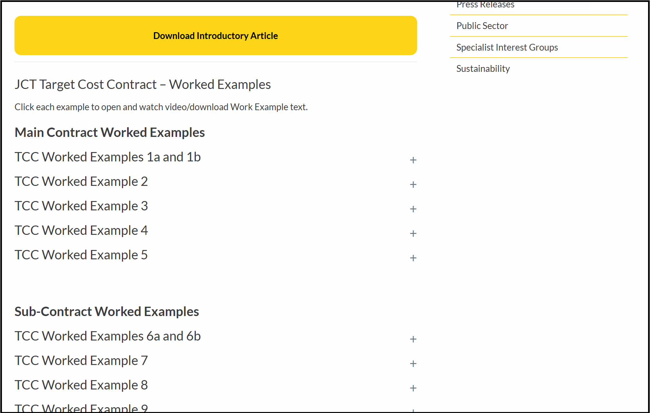Click the 'TCC Worked Example 7' title

pyautogui.click(x=81, y=360)
